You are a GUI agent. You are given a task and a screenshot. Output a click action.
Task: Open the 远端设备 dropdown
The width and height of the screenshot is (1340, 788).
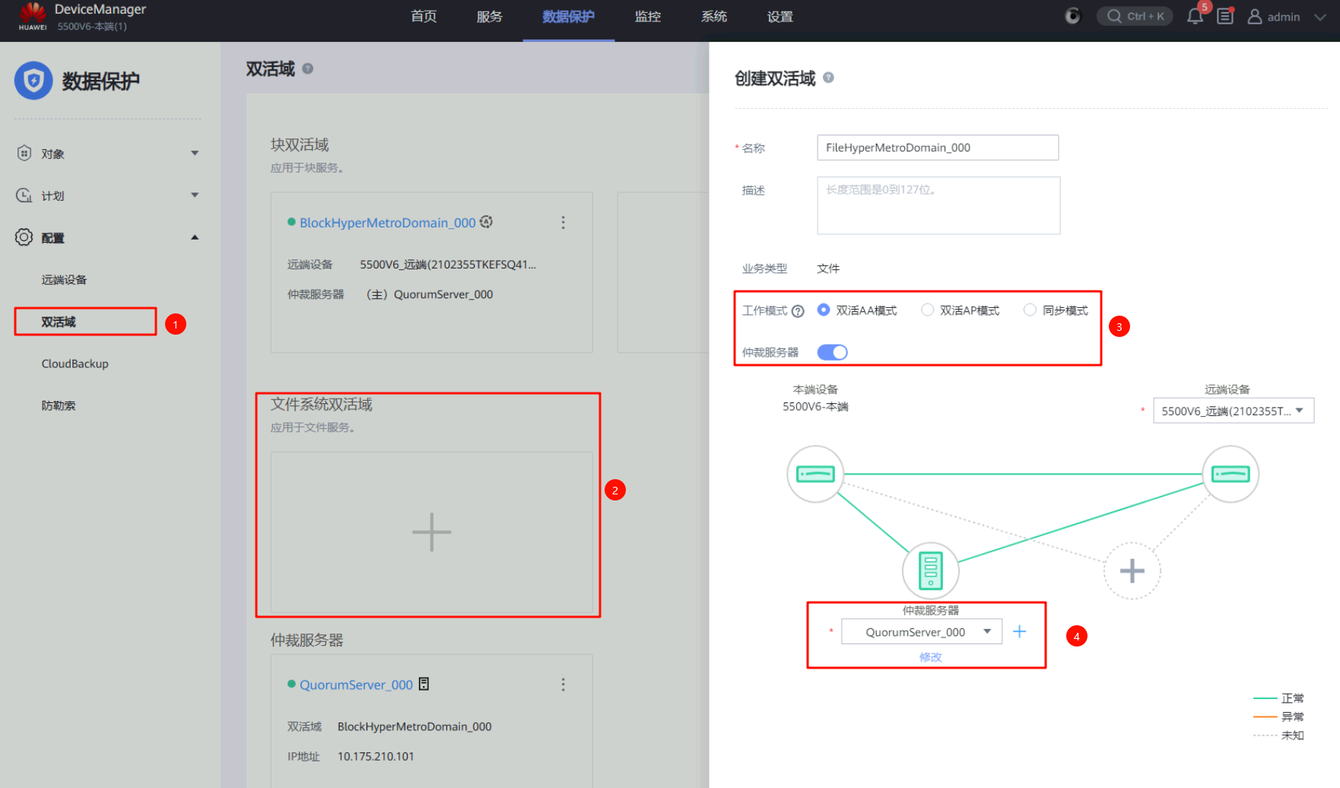[1233, 411]
